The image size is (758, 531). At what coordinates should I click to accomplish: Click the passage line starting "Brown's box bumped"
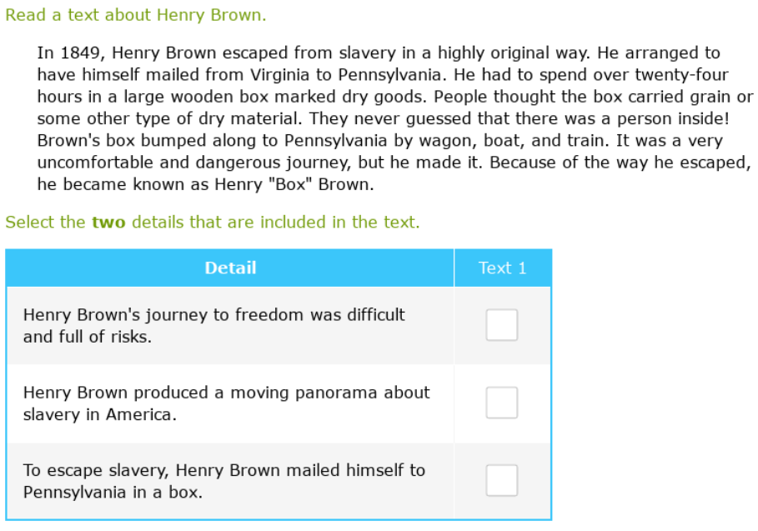tap(379, 141)
